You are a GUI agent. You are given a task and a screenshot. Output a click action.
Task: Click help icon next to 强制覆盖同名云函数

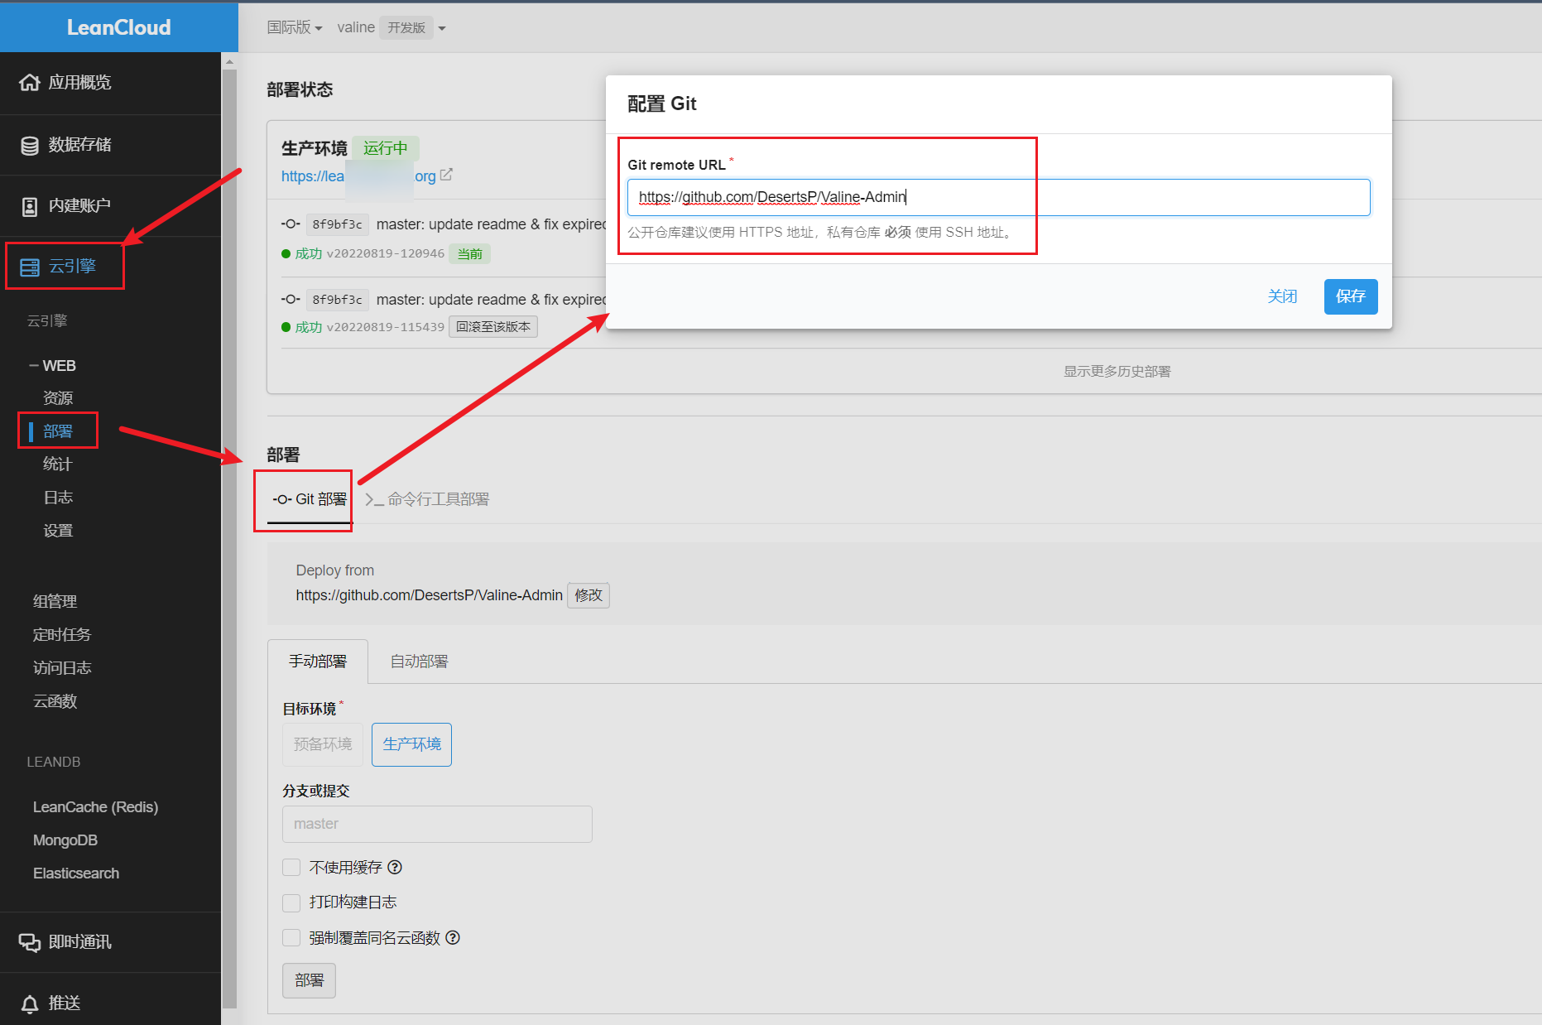[453, 937]
